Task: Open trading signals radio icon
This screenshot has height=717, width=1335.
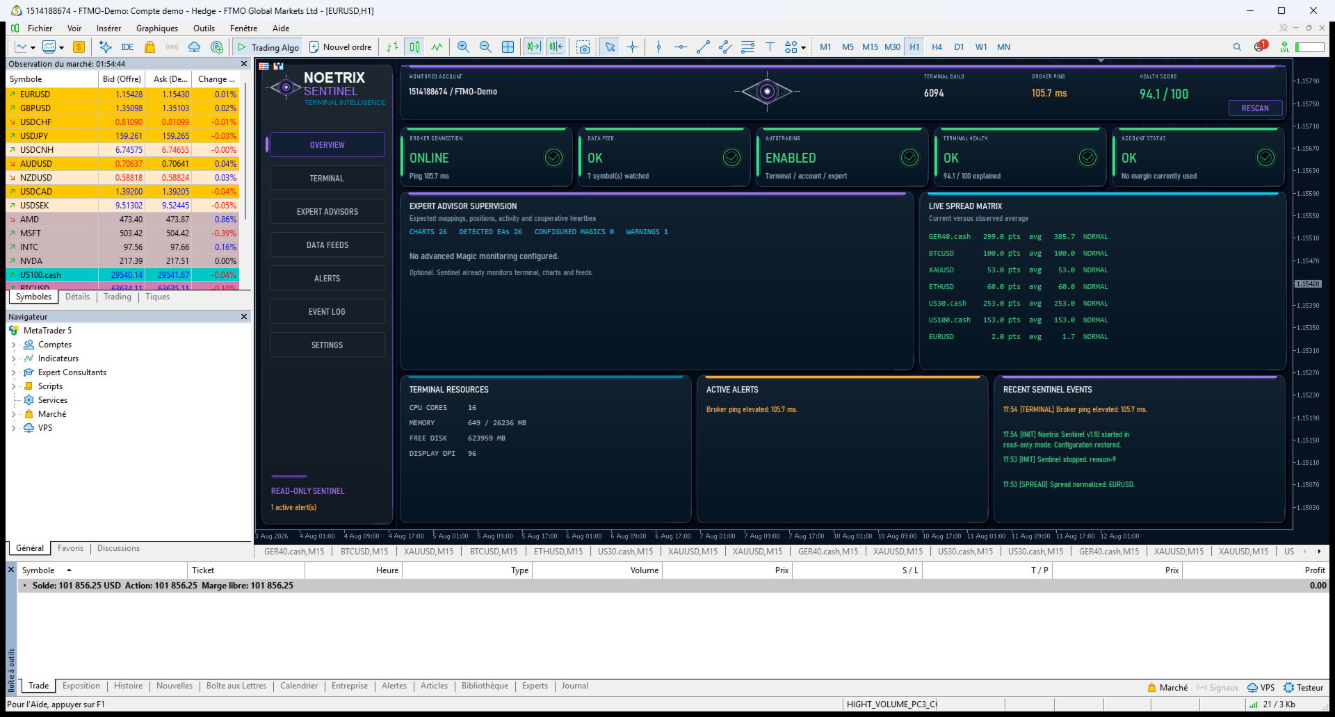Action: (x=172, y=47)
